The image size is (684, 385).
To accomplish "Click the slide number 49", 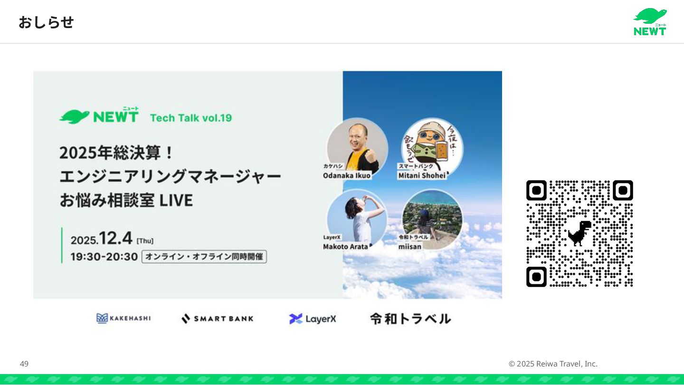I will pos(24,364).
